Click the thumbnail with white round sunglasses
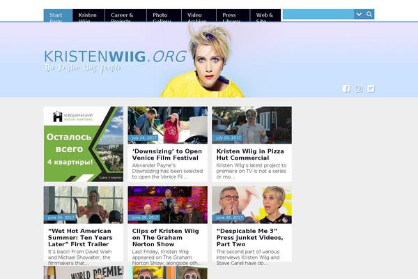Image resolution: width=418 pixels, height=279 pixels. 167,272
